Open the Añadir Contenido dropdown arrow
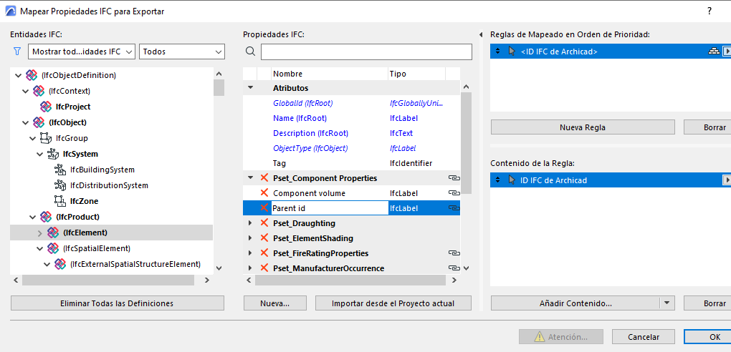The height and width of the screenshot is (352, 731). [668, 303]
